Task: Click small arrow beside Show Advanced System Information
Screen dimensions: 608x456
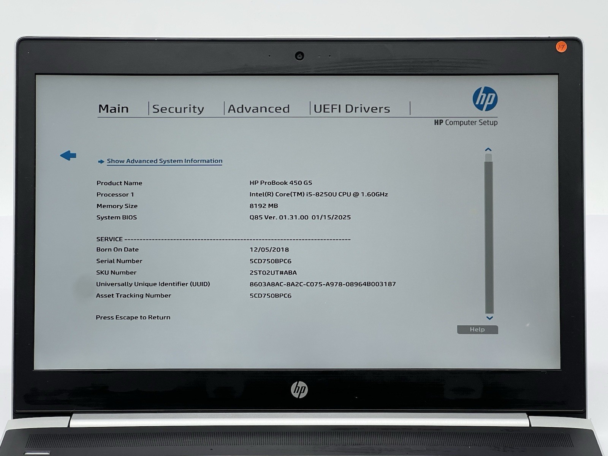Action: [x=101, y=161]
